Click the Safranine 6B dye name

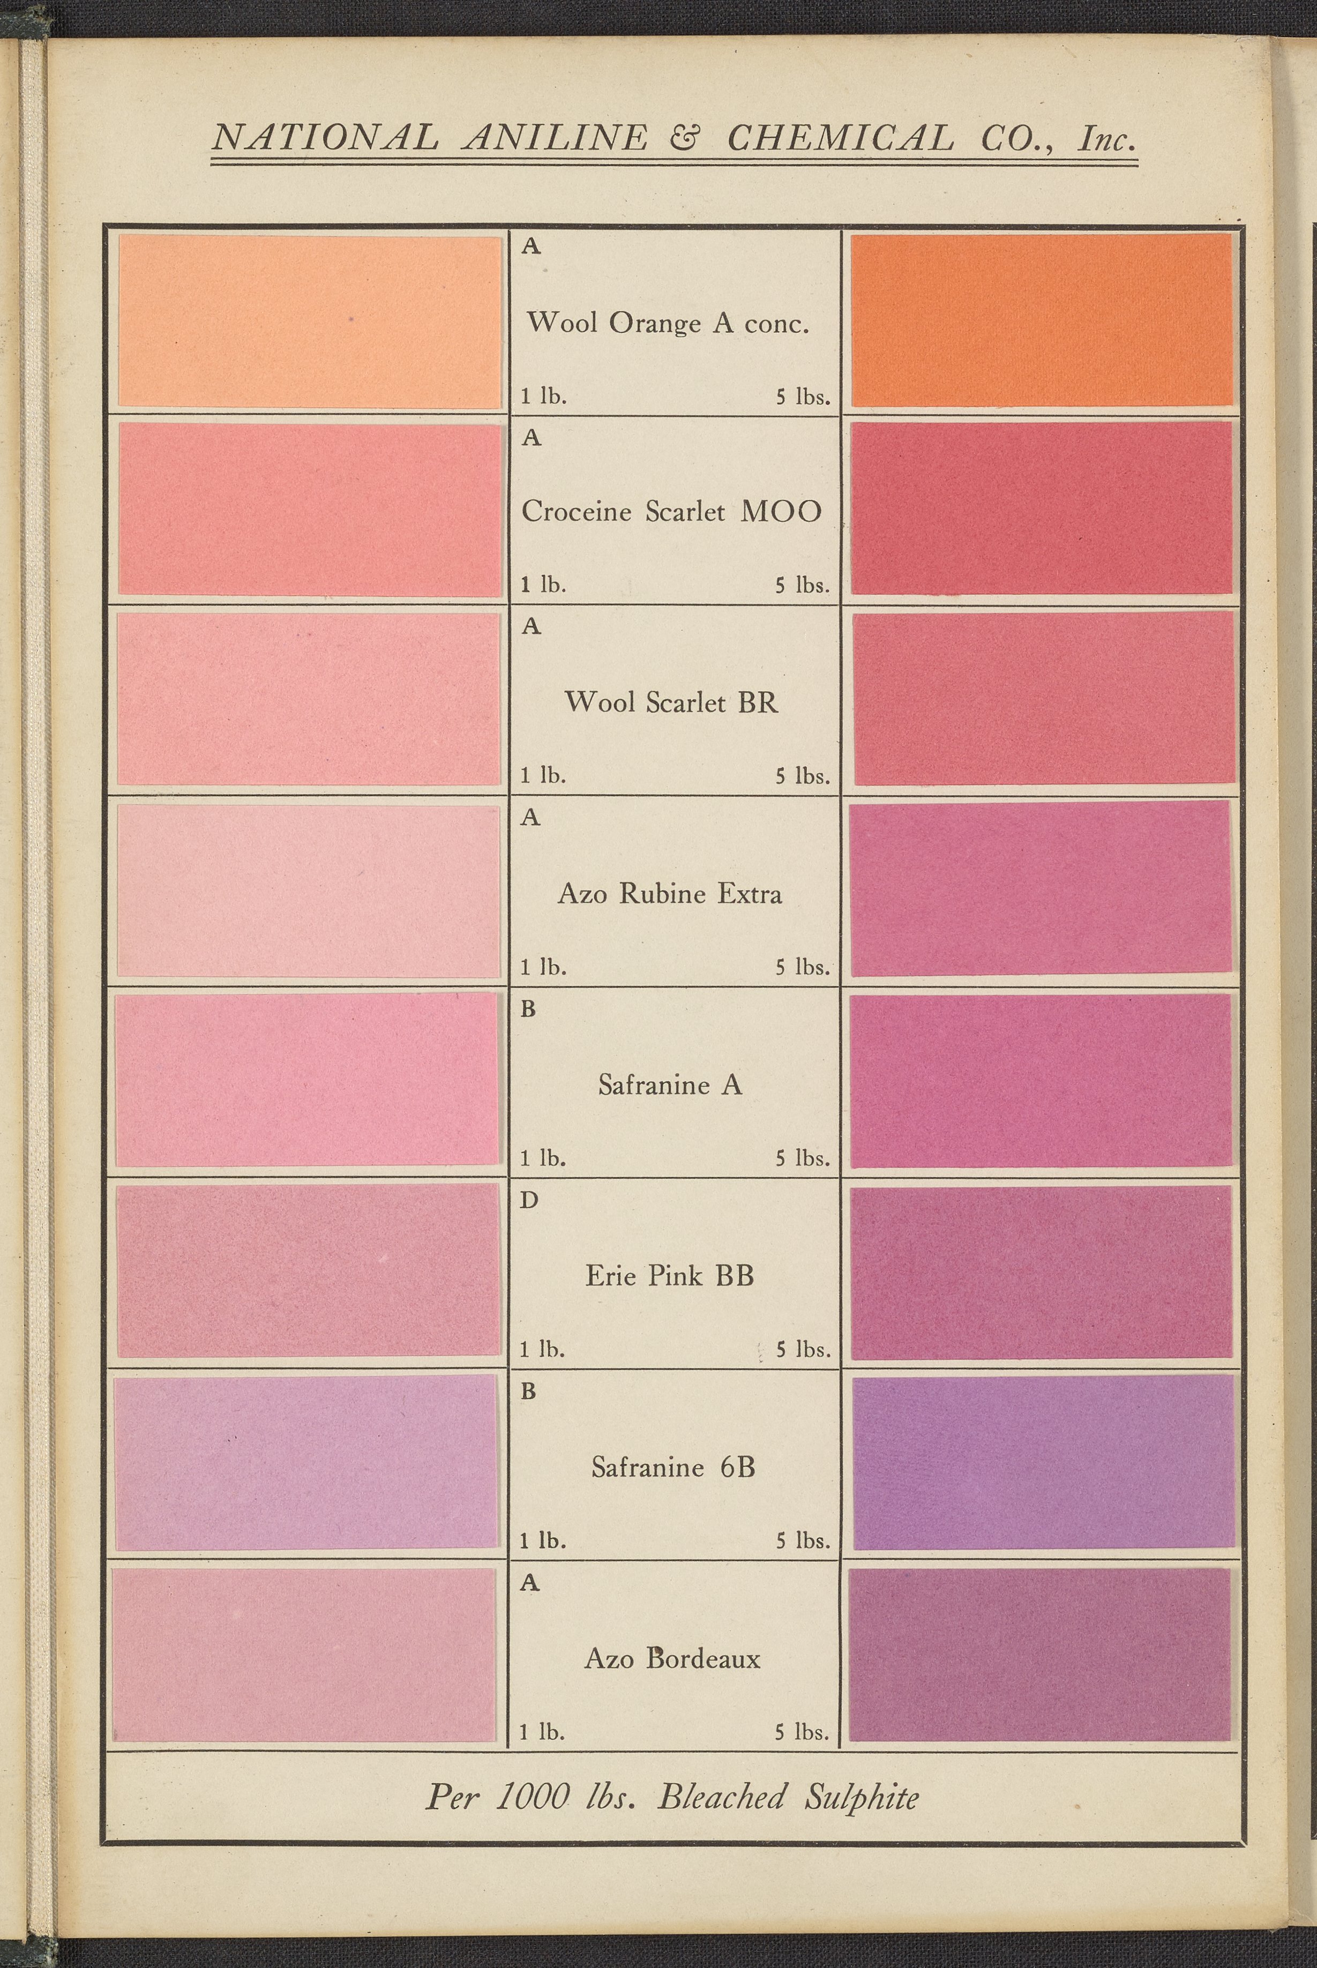click(673, 1468)
